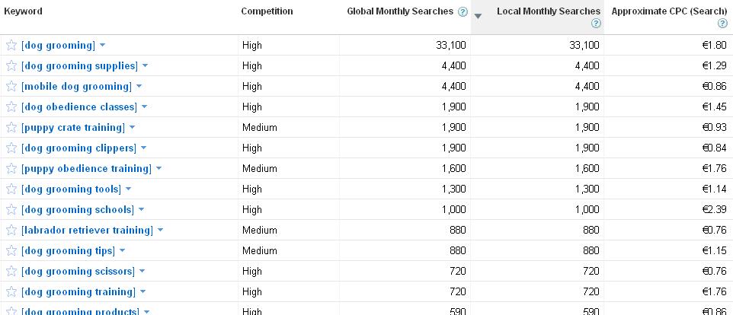The width and height of the screenshot is (733, 315).
Task: Star the [dog grooming schools] keyword
Action: (x=11, y=209)
